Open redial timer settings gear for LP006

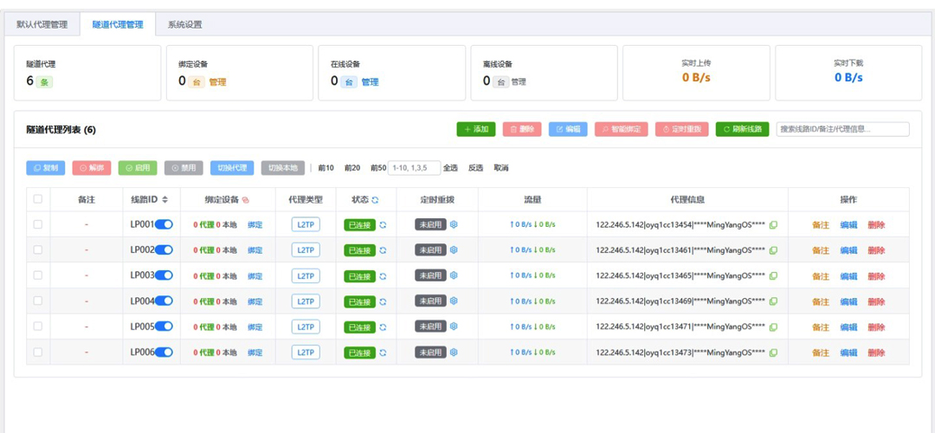453,352
